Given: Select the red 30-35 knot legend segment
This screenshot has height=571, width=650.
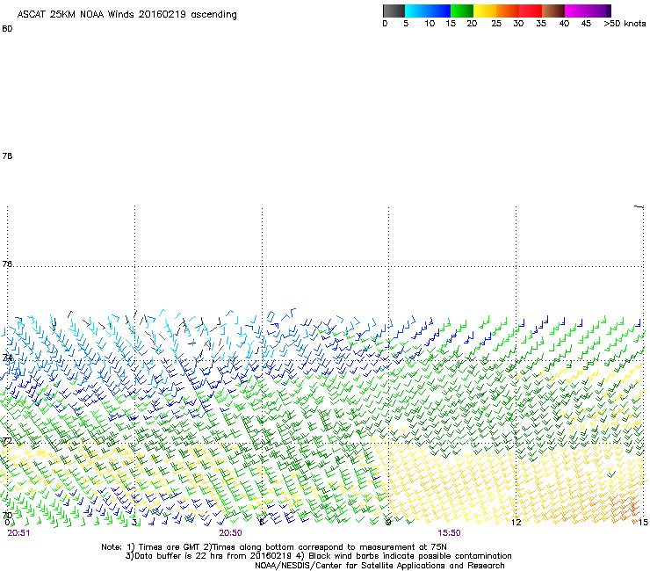Looking at the screenshot, I should 531,11.
